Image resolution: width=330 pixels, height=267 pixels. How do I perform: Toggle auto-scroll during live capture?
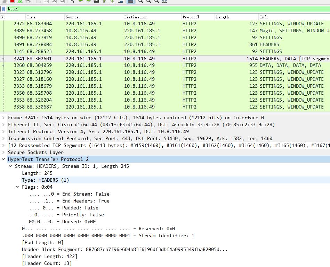(x=120, y=1)
